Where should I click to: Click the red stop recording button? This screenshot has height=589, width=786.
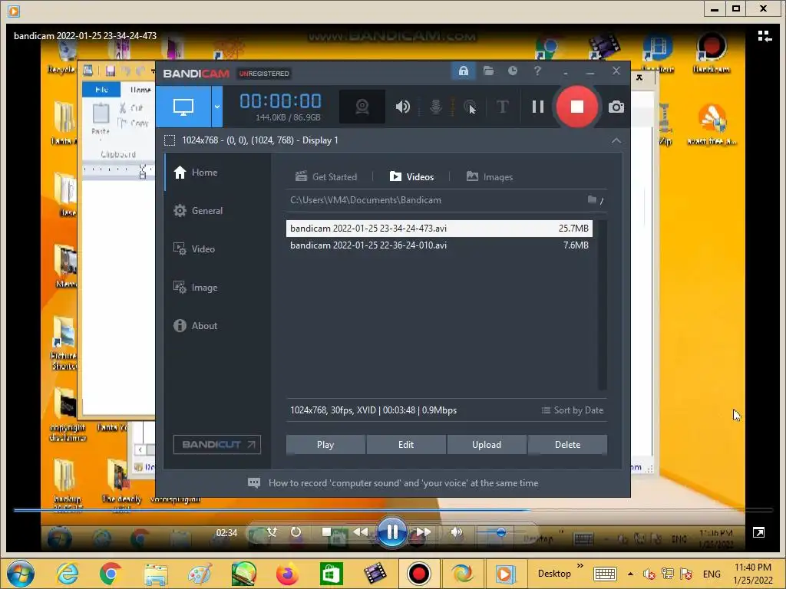577,106
